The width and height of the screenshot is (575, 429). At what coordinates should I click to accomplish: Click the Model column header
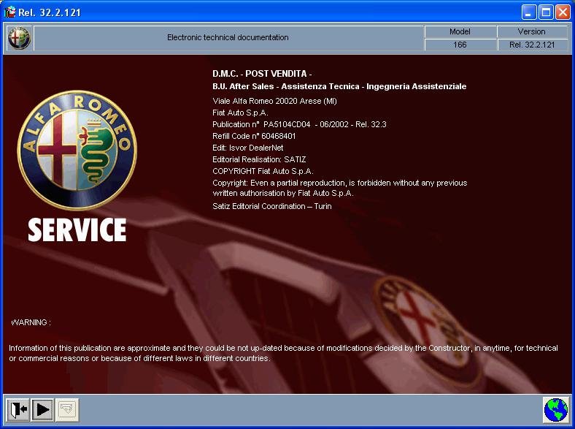tap(460, 31)
